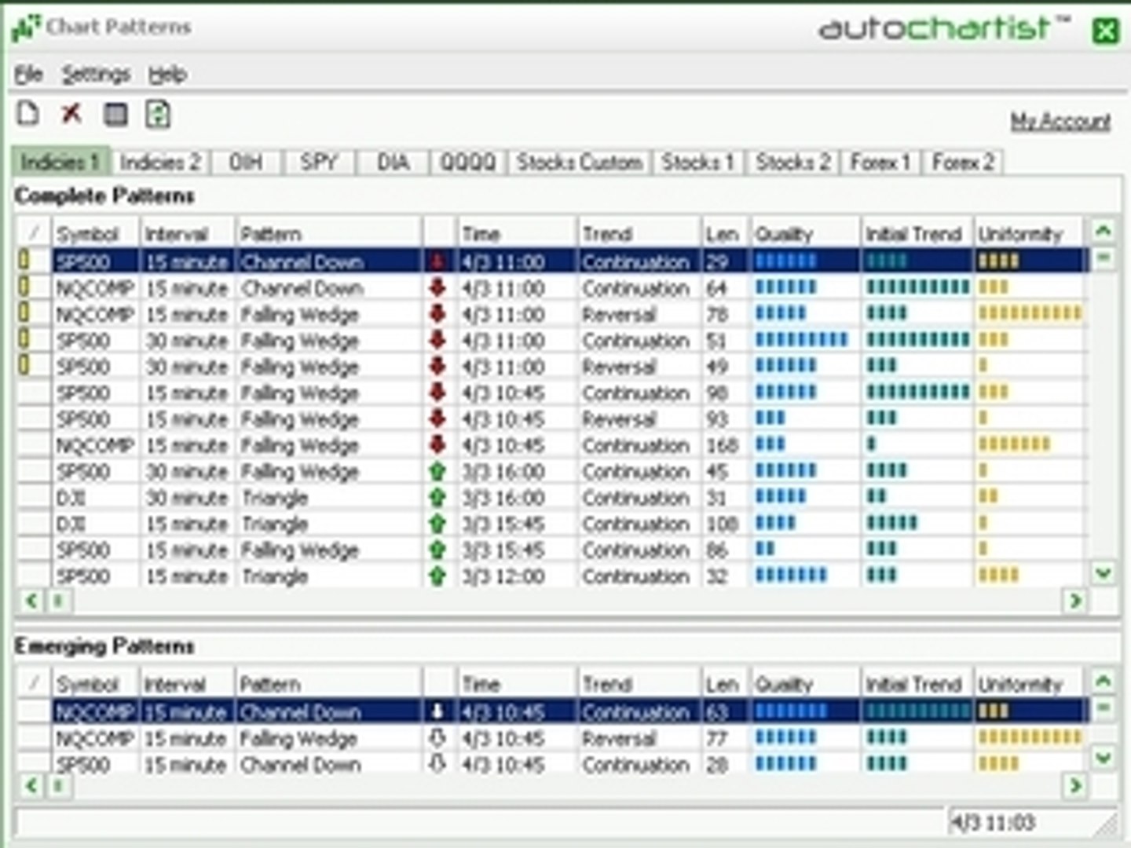1131x848 pixels.
Task: Click the red down arrow in the Len 93 row
Action: 437,419
